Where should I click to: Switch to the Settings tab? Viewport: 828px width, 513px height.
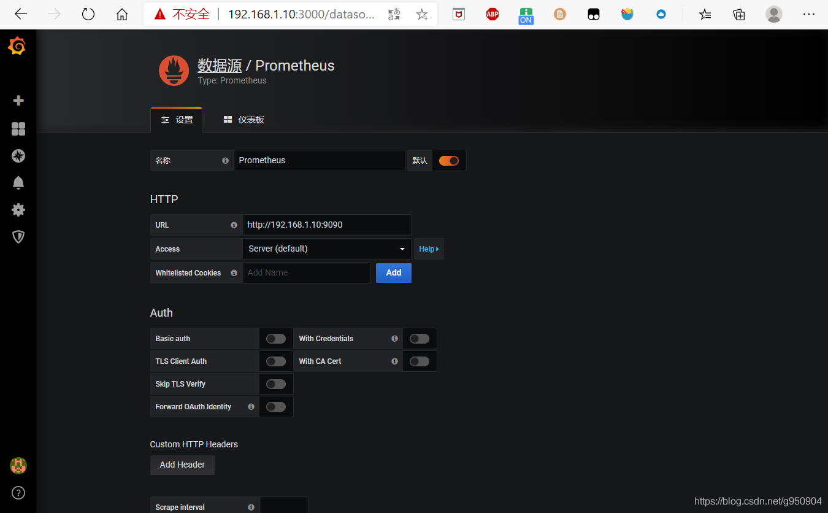[x=176, y=120]
